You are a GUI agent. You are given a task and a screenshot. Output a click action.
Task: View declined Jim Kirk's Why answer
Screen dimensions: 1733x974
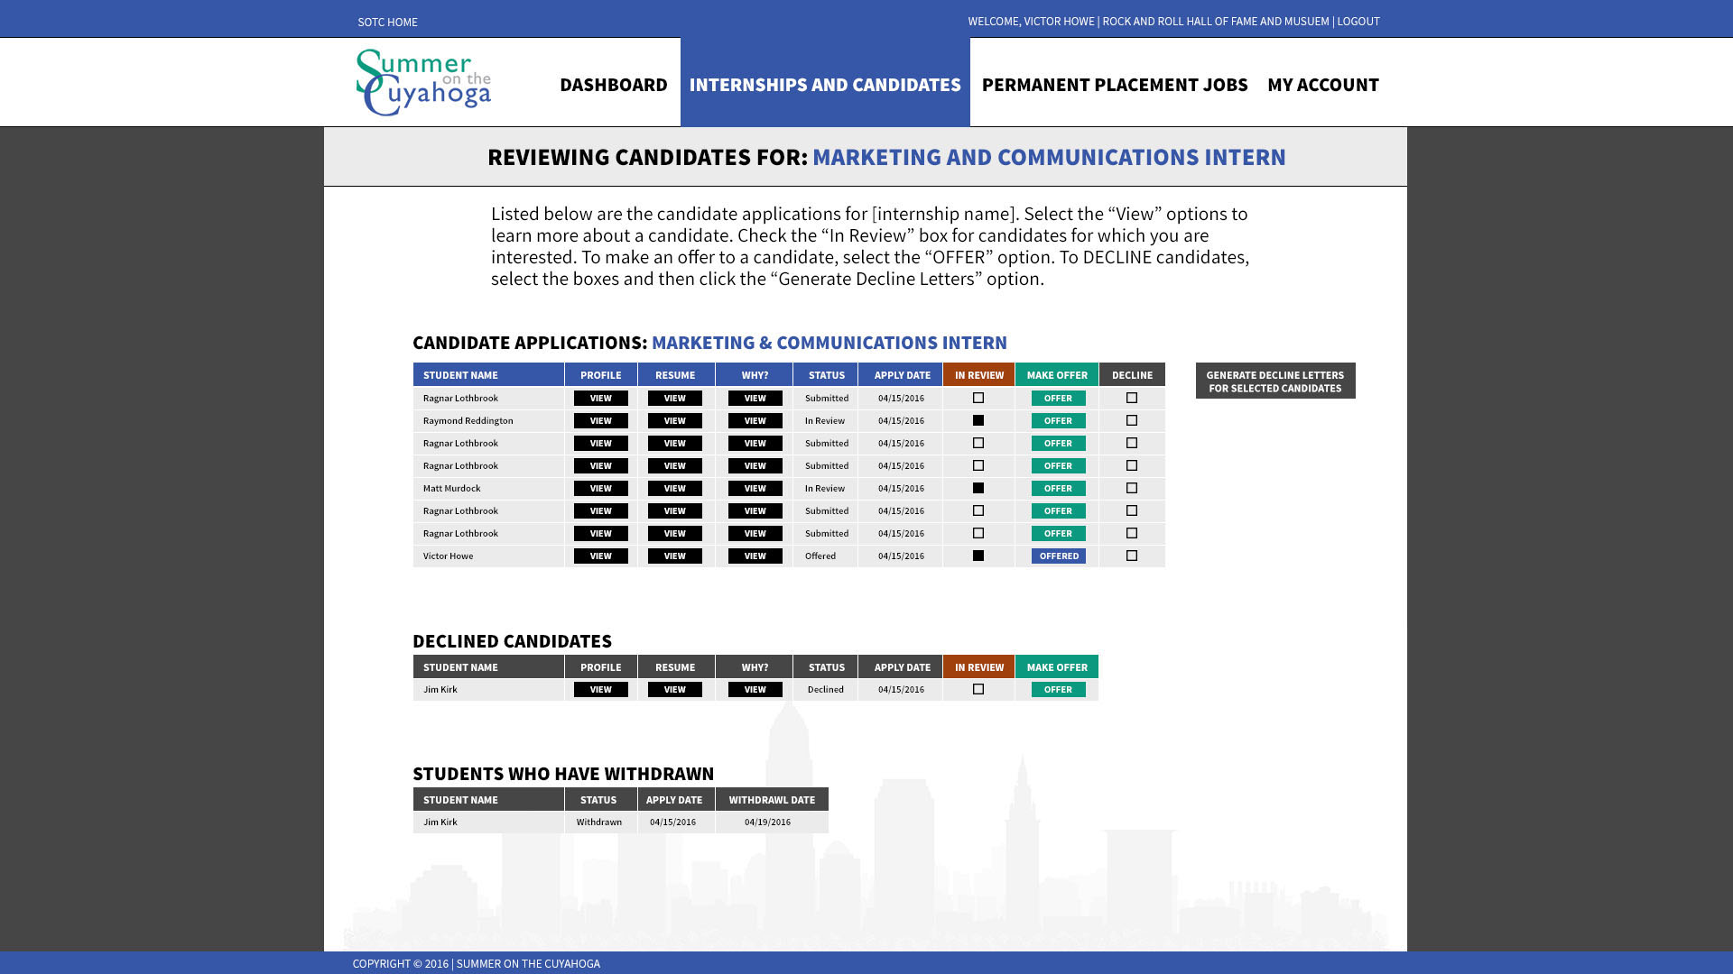pos(755,689)
